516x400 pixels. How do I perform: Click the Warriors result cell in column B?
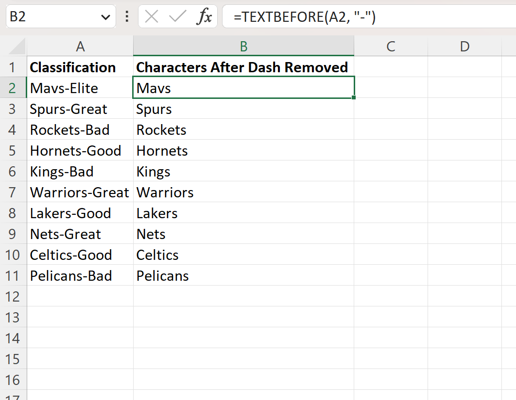(243, 192)
